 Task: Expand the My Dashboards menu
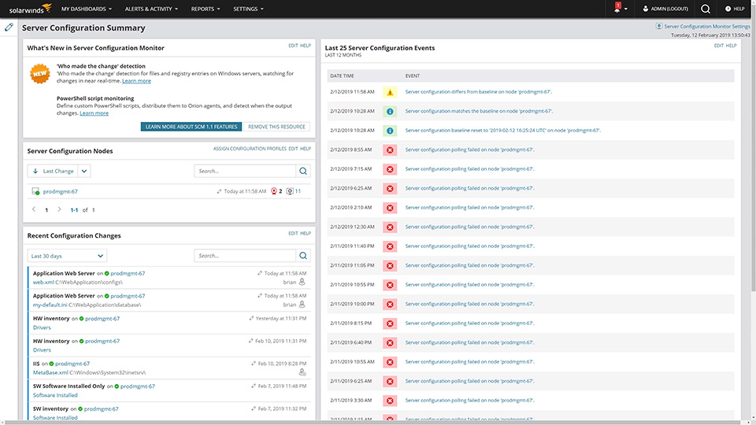click(x=86, y=9)
